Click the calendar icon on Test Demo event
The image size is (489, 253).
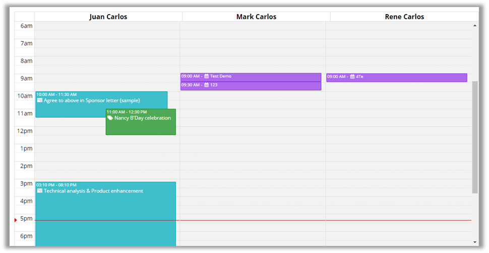207,76
